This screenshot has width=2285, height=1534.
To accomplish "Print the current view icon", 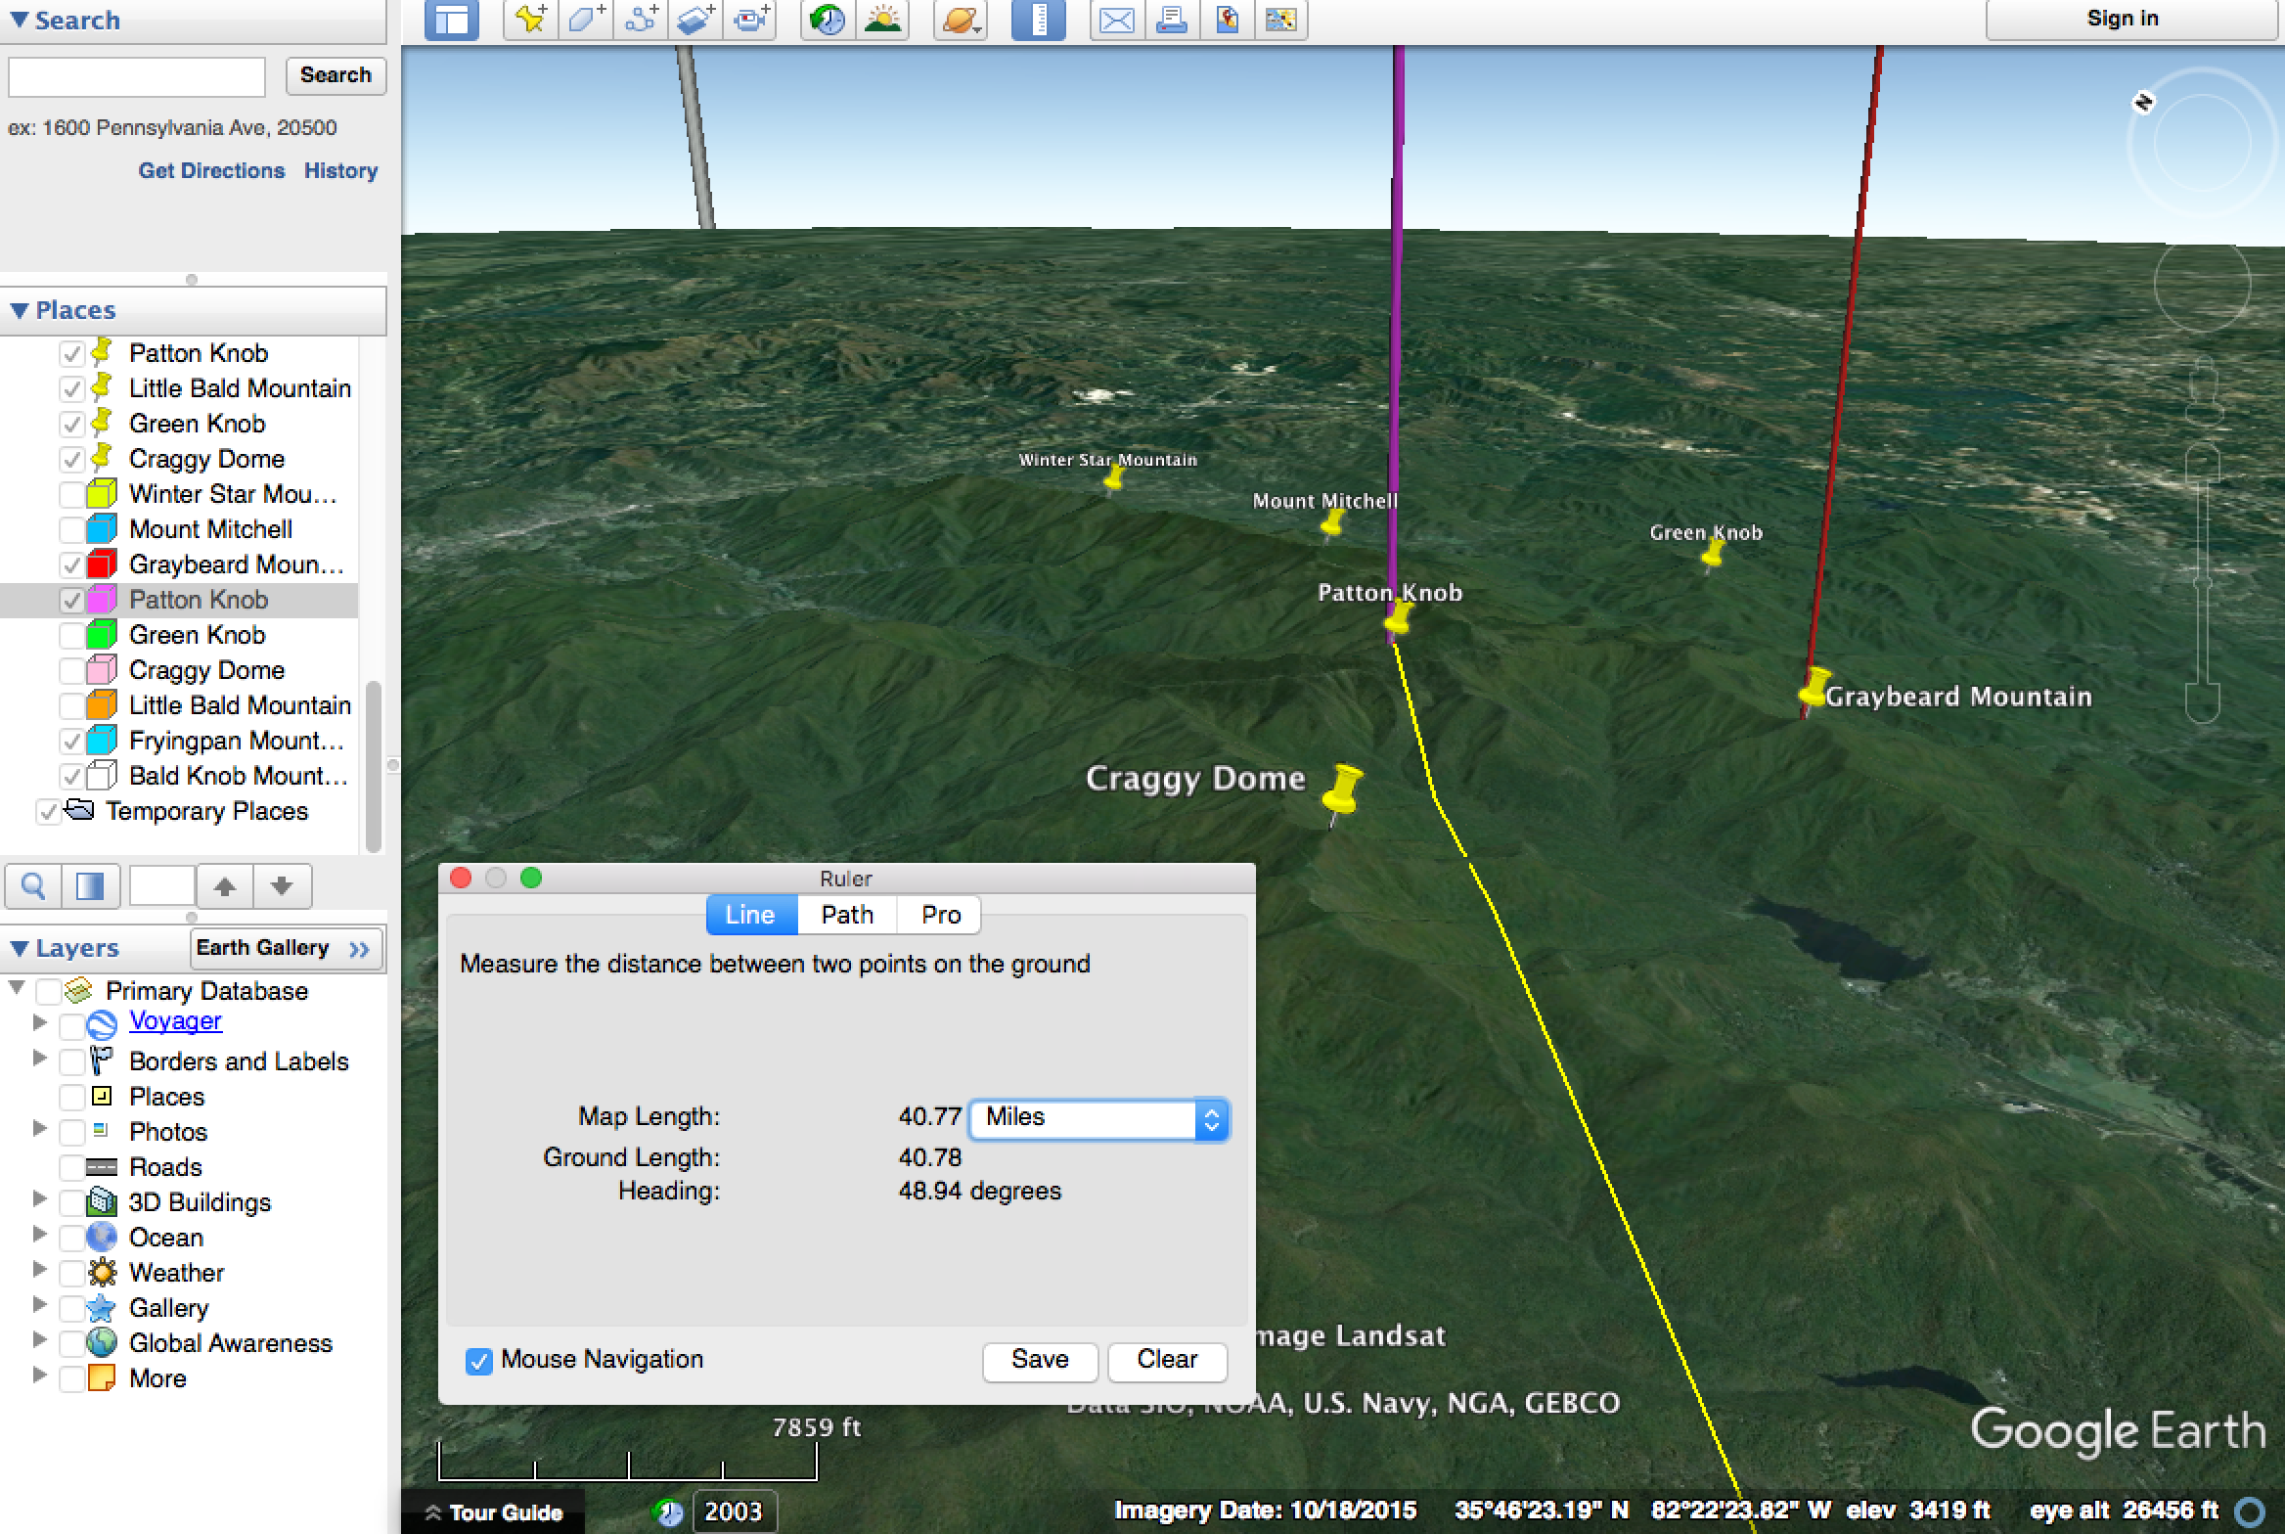I will (1172, 20).
